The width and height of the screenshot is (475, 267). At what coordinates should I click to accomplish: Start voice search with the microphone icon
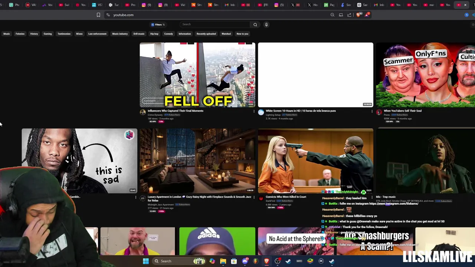pos(266,24)
